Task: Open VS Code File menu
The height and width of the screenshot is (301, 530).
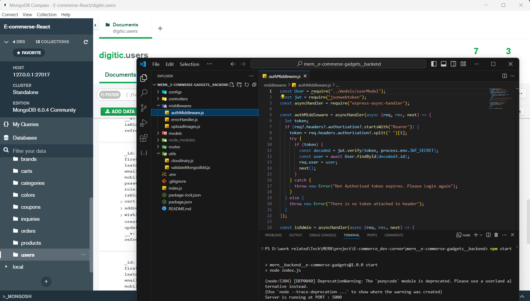Action: point(156,64)
